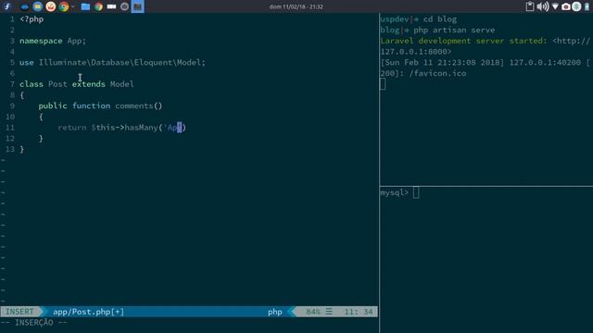Click the 'php artisan serve' command
This screenshot has width=593, height=333.
(454, 30)
